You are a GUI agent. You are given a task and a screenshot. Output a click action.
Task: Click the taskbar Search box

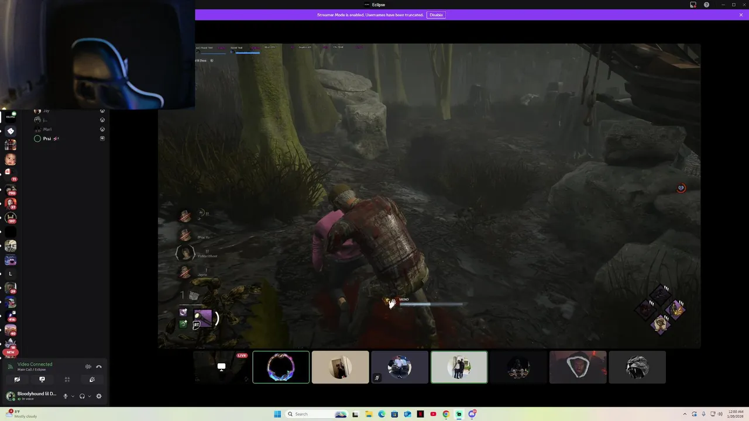pos(317,414)
